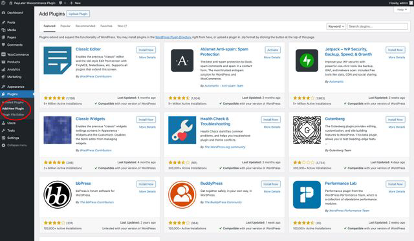Install the BuddyPress plugin

(270, 184)
